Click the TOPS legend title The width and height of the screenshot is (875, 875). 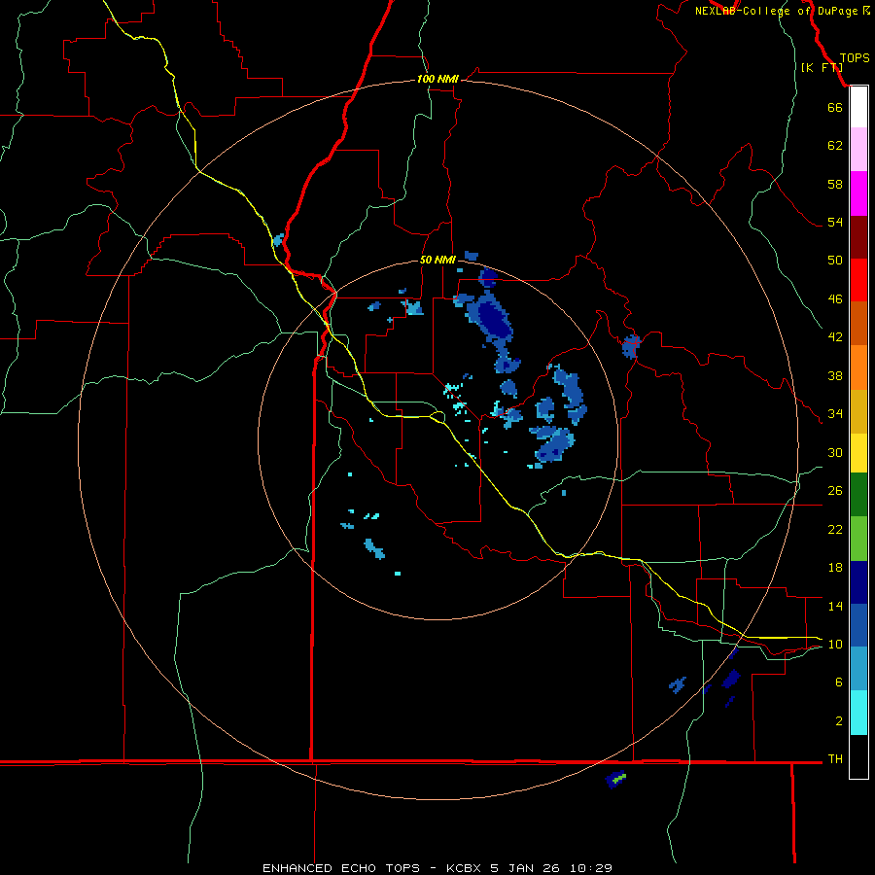855,58
